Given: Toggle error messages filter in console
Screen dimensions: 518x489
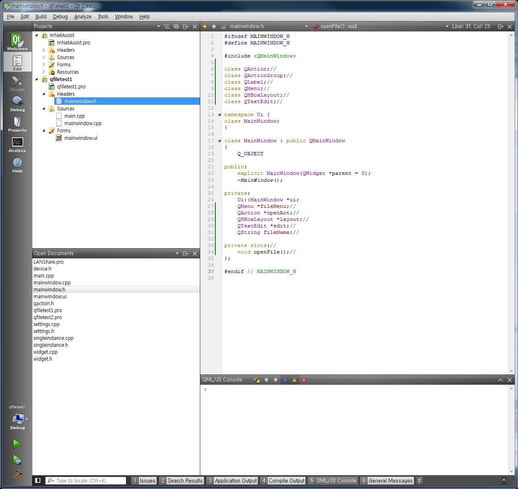Looking at the screenshot, I should pos(304,380).
